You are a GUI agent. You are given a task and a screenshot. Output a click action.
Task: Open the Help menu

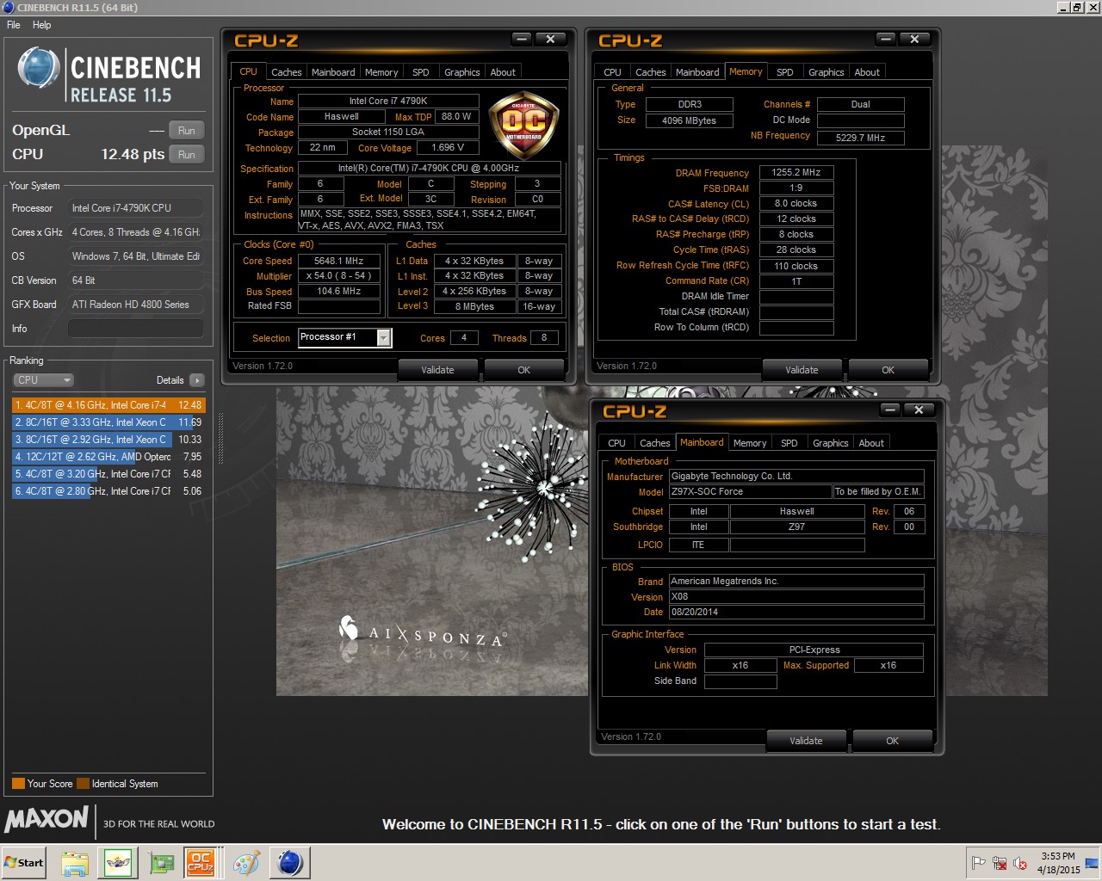pos(41,25)
